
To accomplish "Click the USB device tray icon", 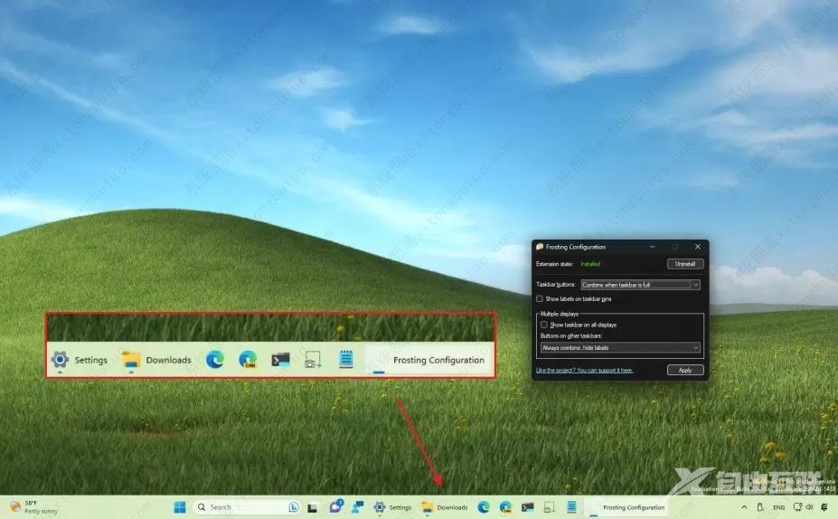I will [760, 506].
